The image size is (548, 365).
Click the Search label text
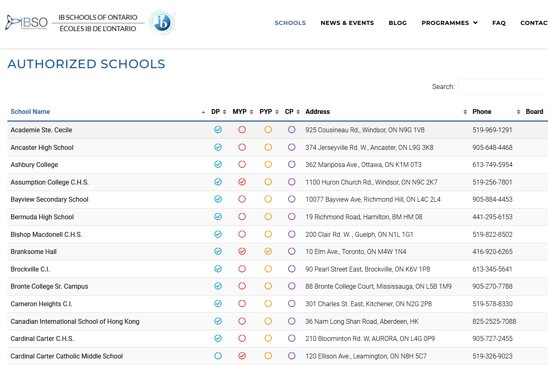[443, 87]
